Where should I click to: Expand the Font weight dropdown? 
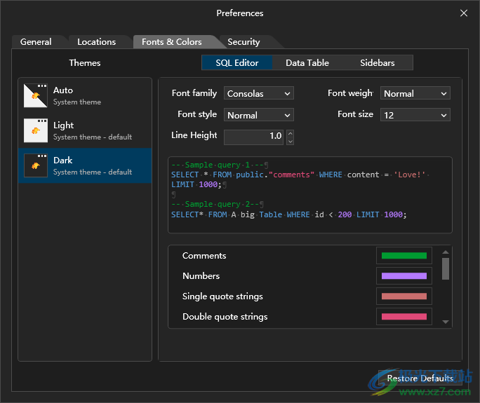coord(415,93)
